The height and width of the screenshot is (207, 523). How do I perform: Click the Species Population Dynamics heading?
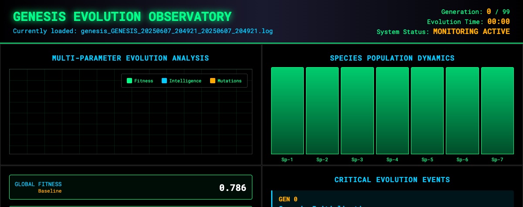[392, 58]
